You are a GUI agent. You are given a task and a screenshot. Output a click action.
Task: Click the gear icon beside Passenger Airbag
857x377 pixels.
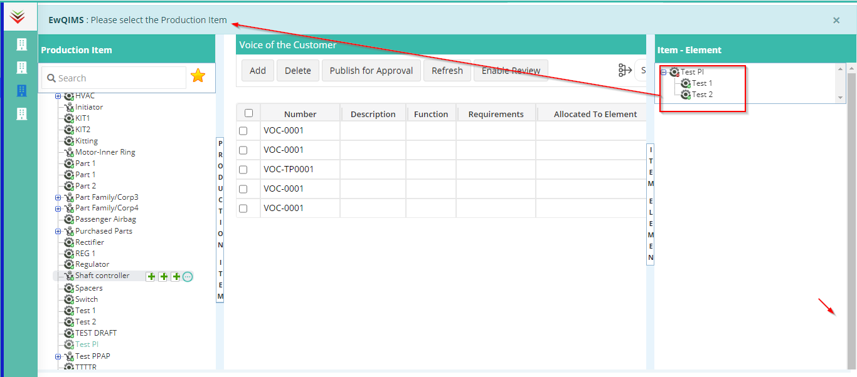(x=69, y=220)
